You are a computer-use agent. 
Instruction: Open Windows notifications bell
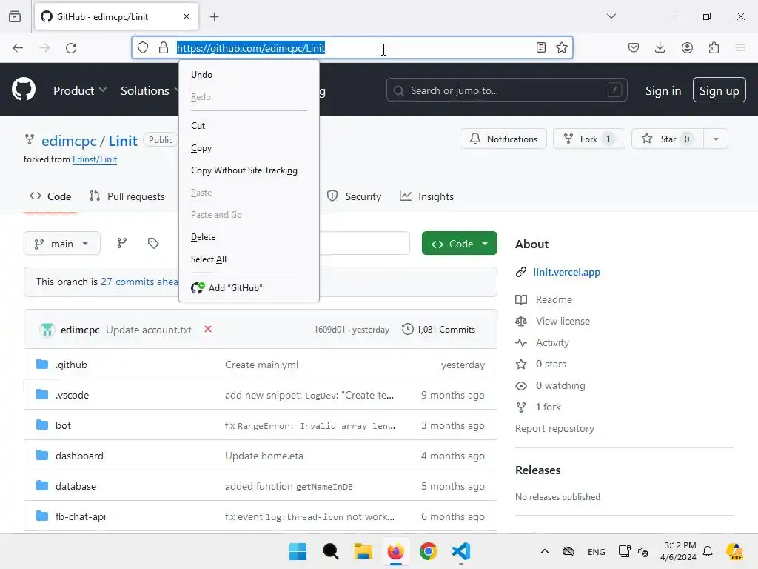[x=708, y=551]
